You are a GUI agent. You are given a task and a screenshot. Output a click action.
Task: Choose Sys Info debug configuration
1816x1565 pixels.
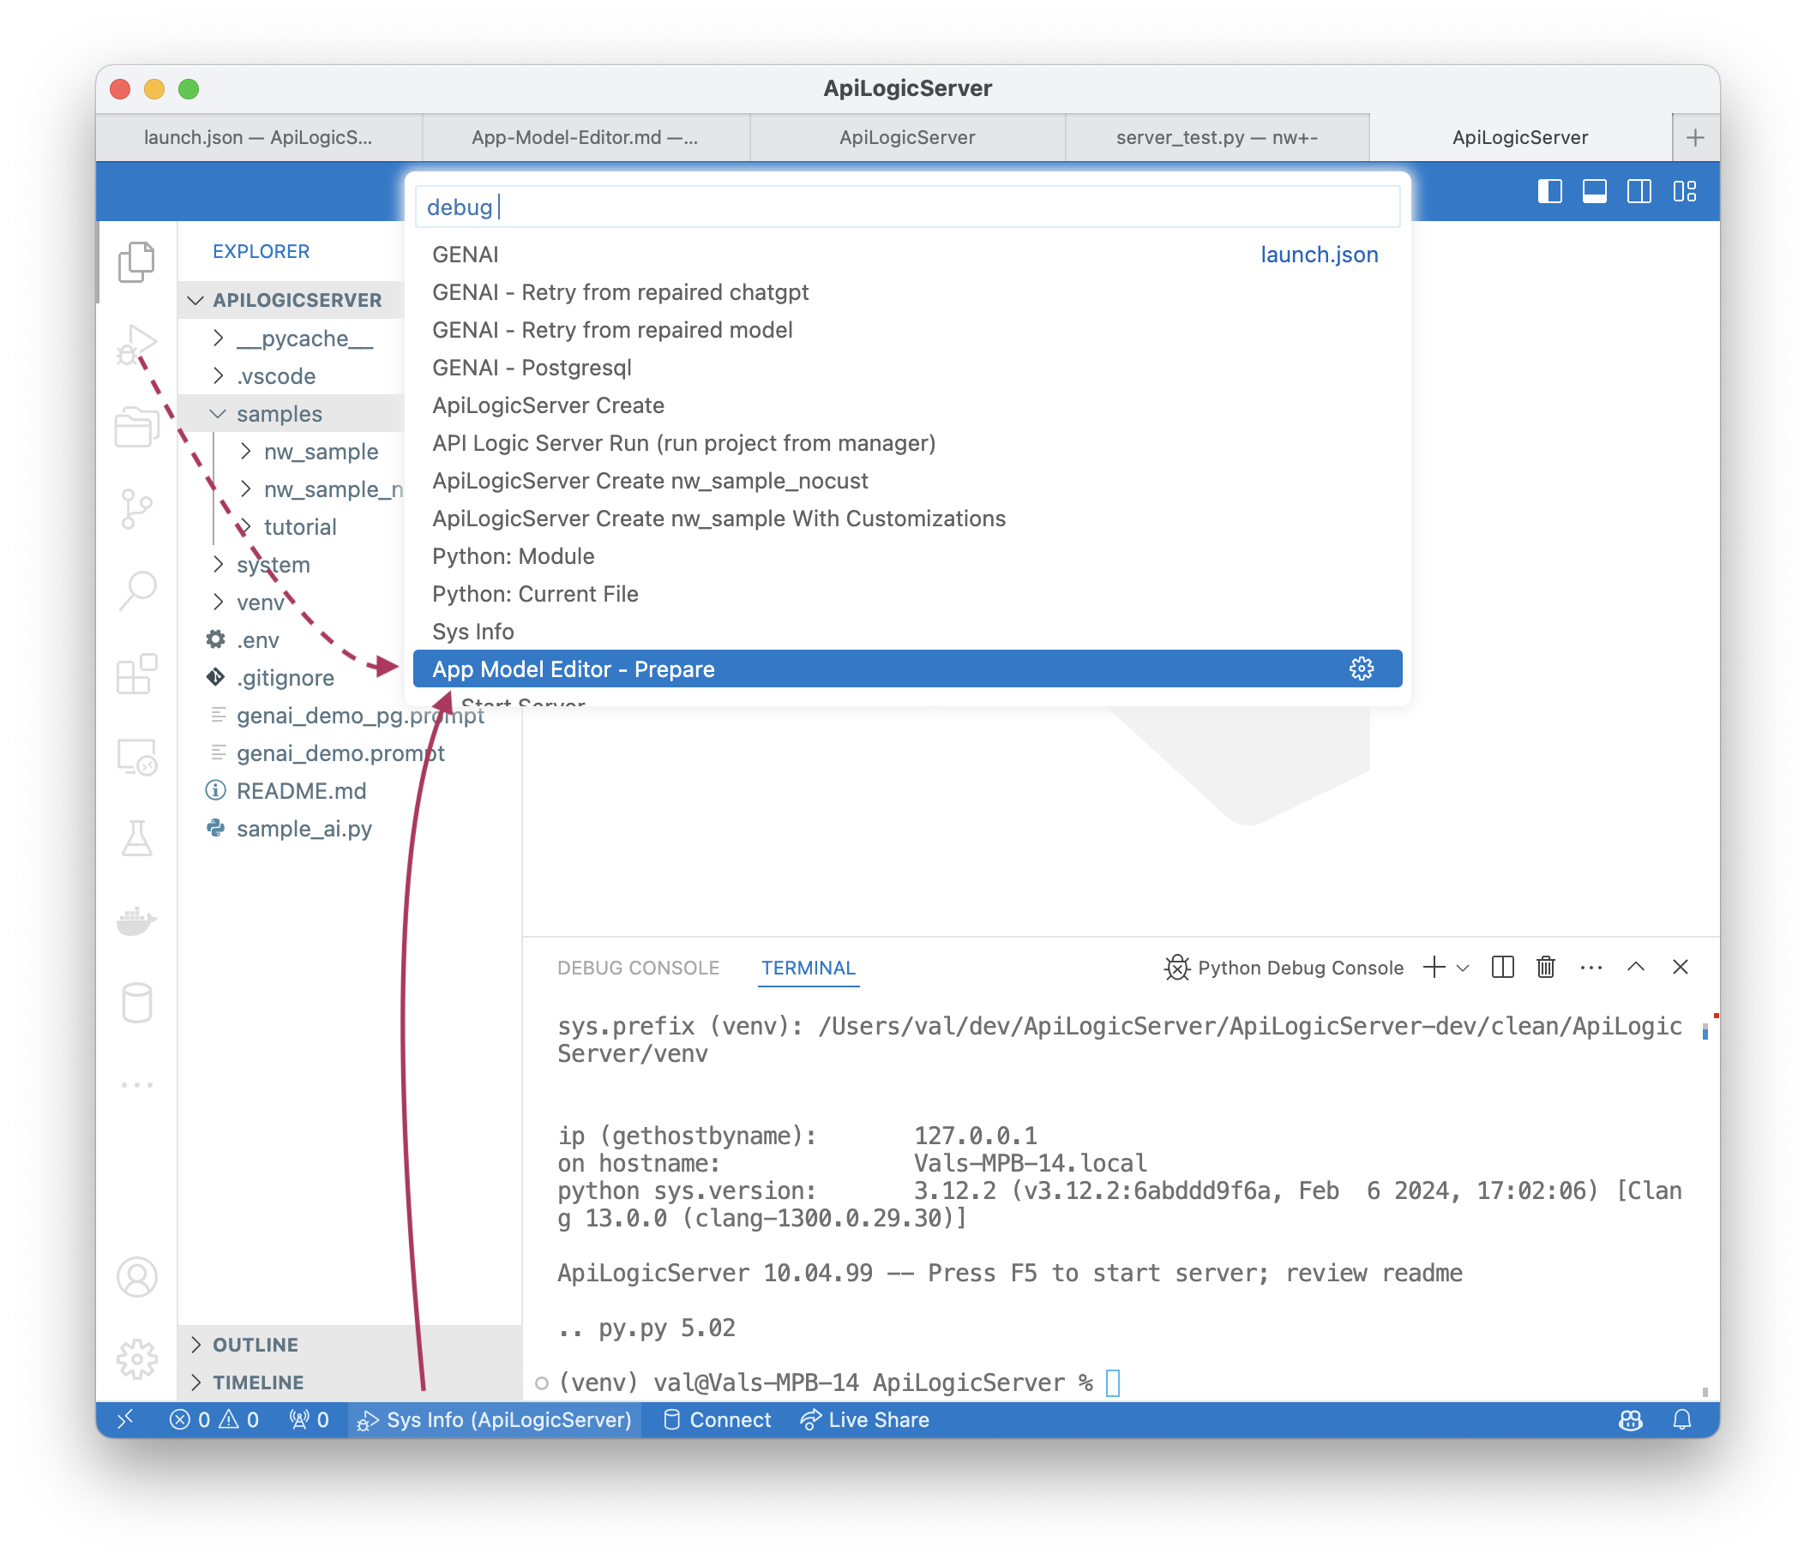[907, 632]
